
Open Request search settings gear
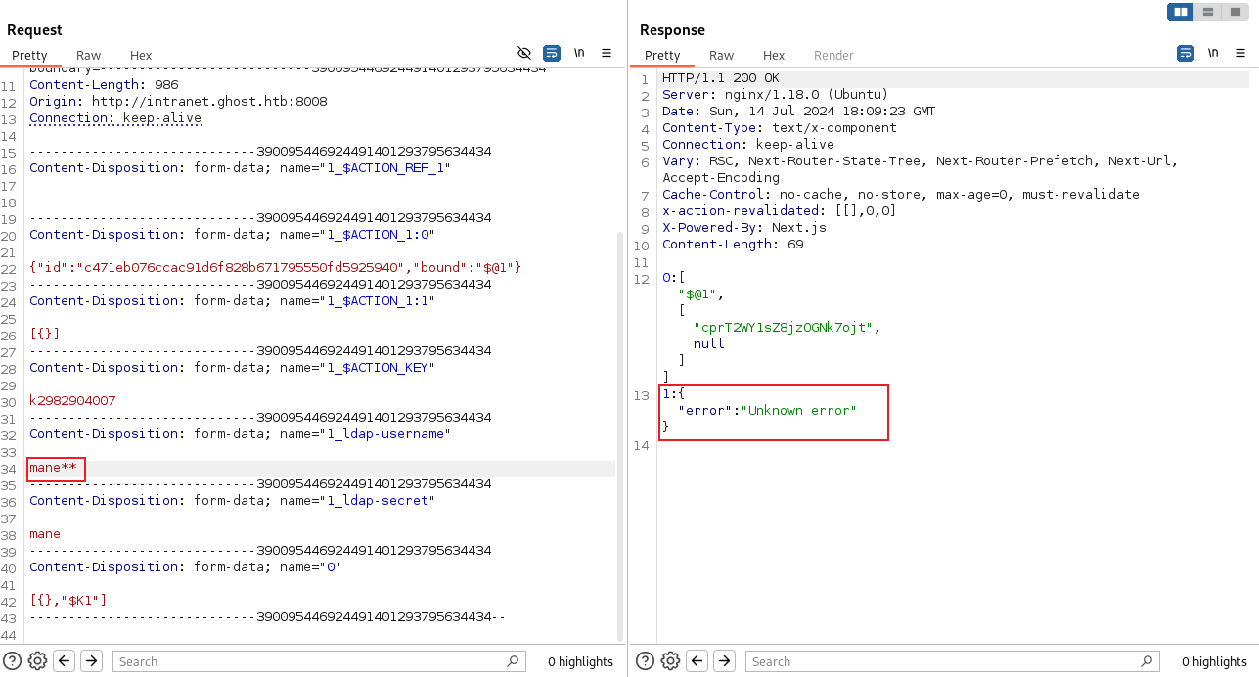[37, 660]
